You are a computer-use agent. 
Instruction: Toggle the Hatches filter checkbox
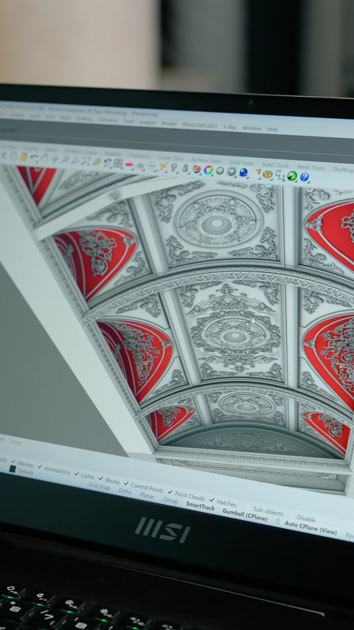click(212, 500)
